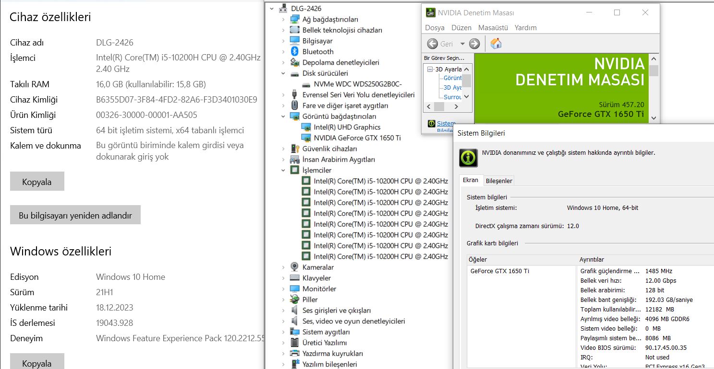This screenshot has height=369, width=714.
Task: Open the Dosya menu in NVIDIA panel
Action: [435, 28]
